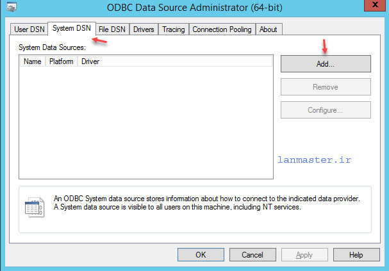Screen dimensions: 389x271
Task: Switch to the User DSN tab
Action: tap(29, 29)
